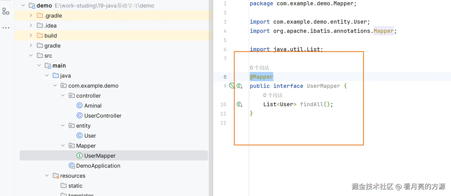Click the demo project module icon
Screen dimensions: 451x196
32,6
